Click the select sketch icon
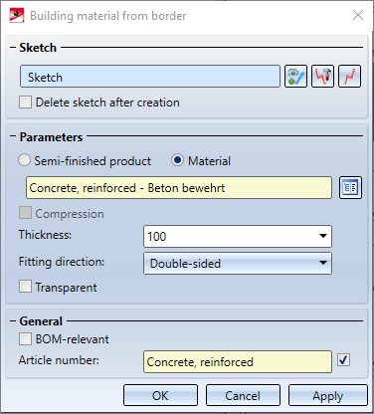The width and height of the screenshot is (374, 414). click(x=295, y=77)
